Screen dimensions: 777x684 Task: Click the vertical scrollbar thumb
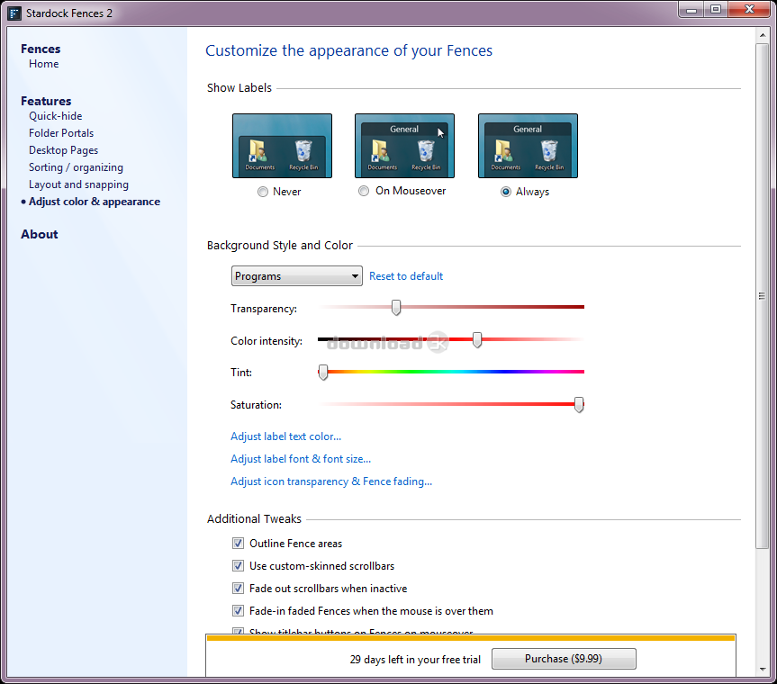pyautogui.click(x=762, y=296)
